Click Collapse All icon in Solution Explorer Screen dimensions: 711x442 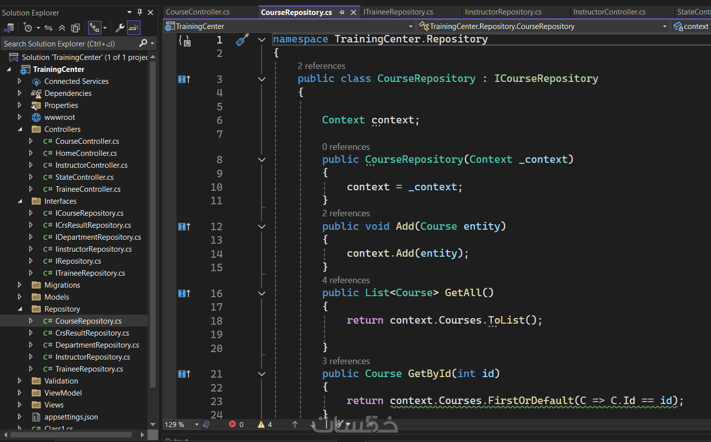pos(62,28)
